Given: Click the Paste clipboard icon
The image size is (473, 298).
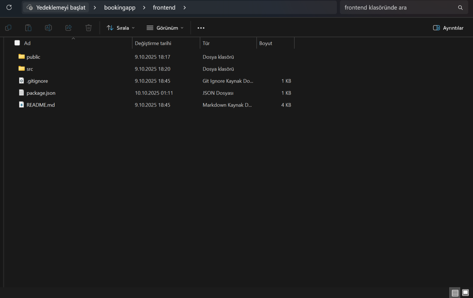Looking at the screenshot, I should click(x=28, y=28).
